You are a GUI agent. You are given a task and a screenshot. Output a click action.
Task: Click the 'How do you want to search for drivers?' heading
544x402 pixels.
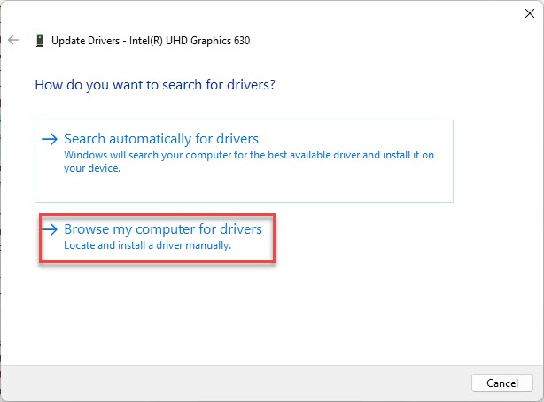[x=155, y=85]
